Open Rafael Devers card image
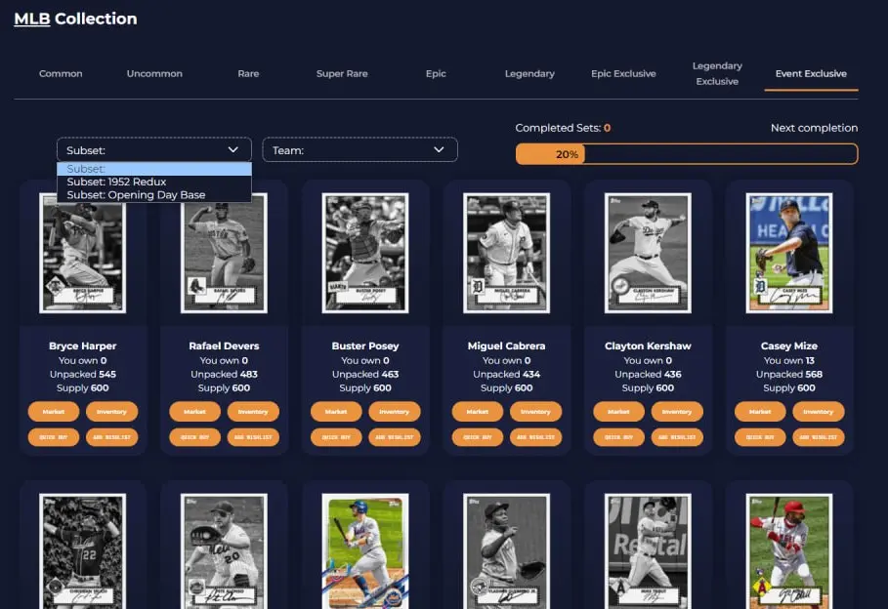Screen dimensions: 888x609 (224, 253)
